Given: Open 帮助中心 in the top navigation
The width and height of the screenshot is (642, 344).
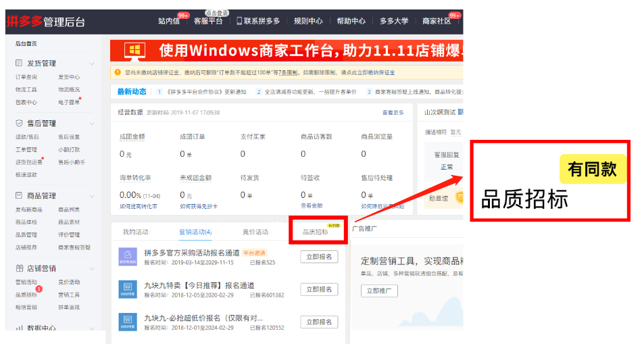Looking at the screenshot, I should tap(351, 21).
